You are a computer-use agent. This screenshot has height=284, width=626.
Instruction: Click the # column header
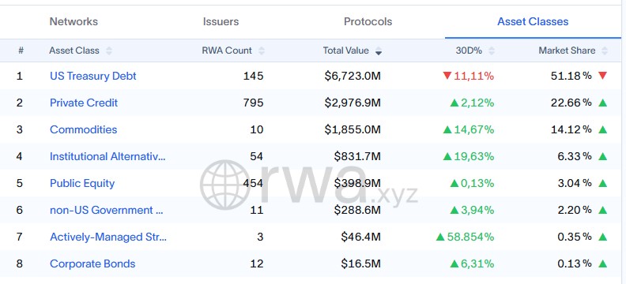[21, 50]
